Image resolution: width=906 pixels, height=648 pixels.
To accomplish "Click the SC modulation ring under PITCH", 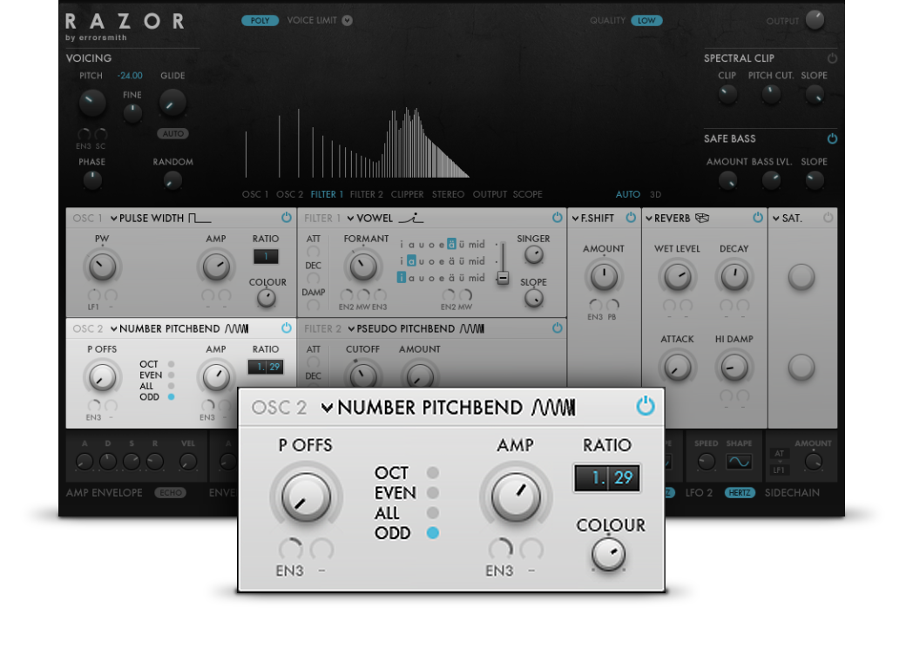I will click(x=100, y=135).
